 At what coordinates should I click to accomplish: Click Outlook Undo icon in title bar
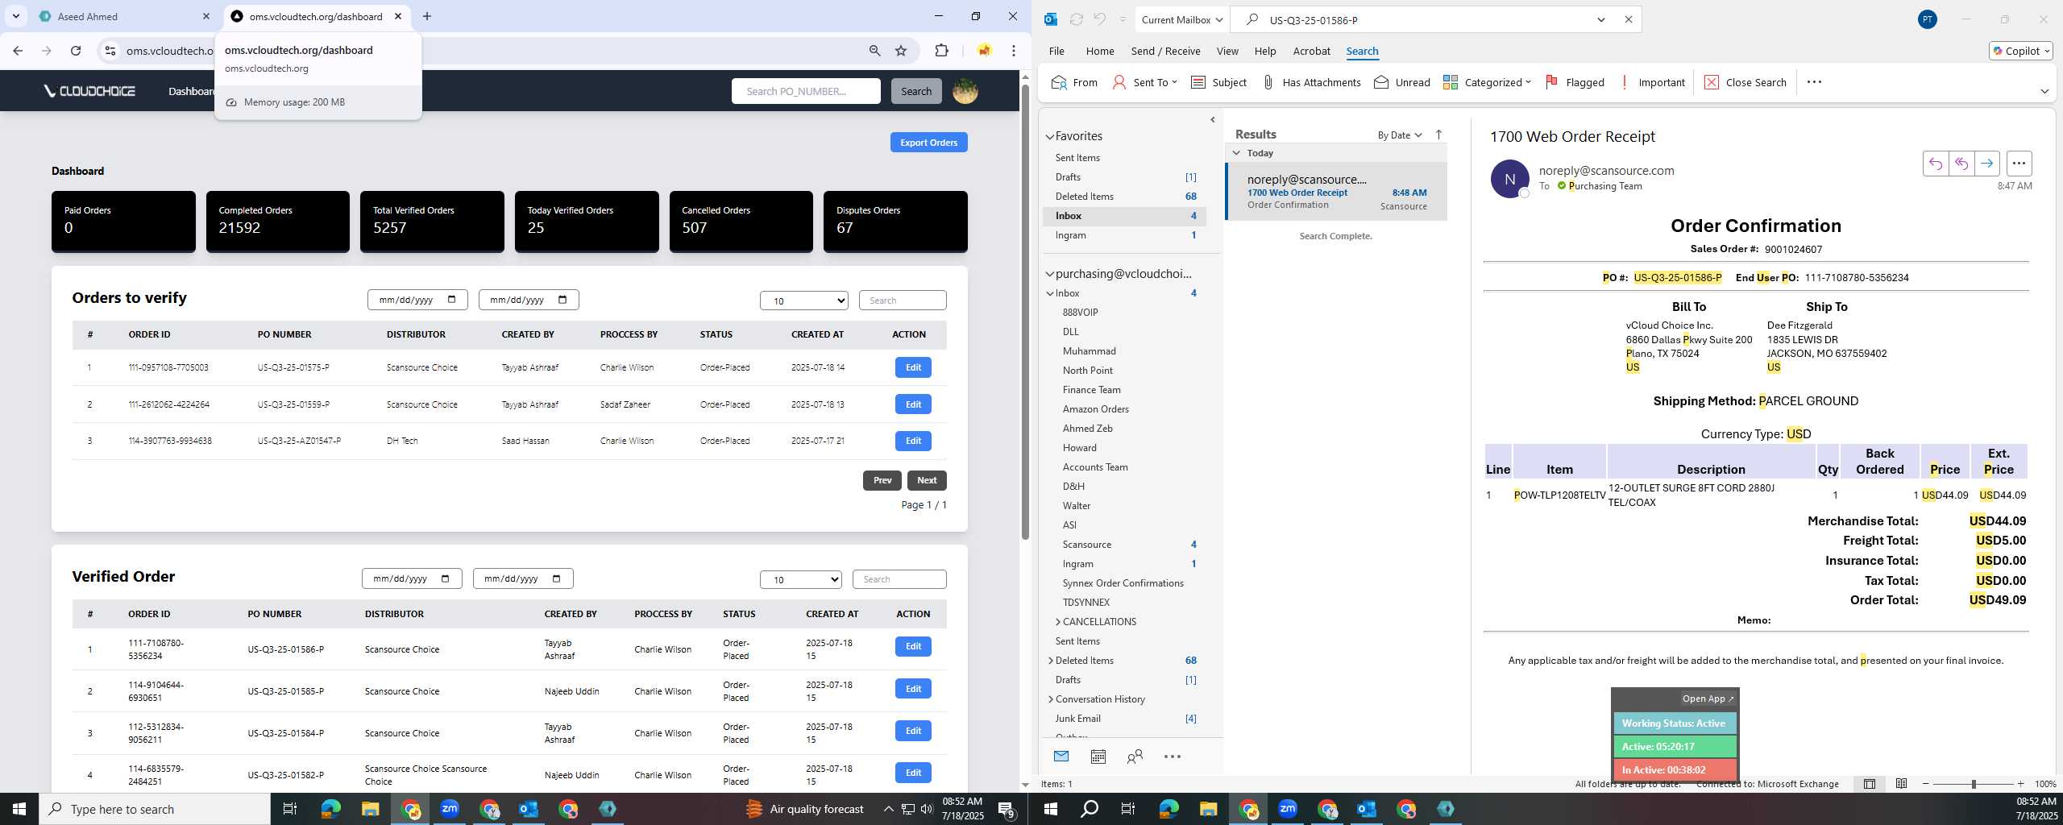click(1099, 19)
